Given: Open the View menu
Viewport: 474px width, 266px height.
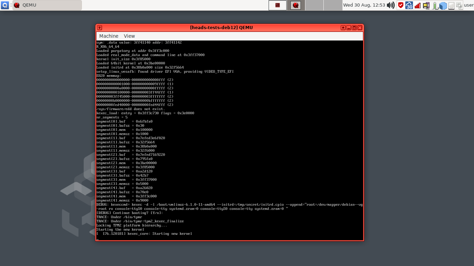Looking at the screenshot, I should tap(129, 36).
